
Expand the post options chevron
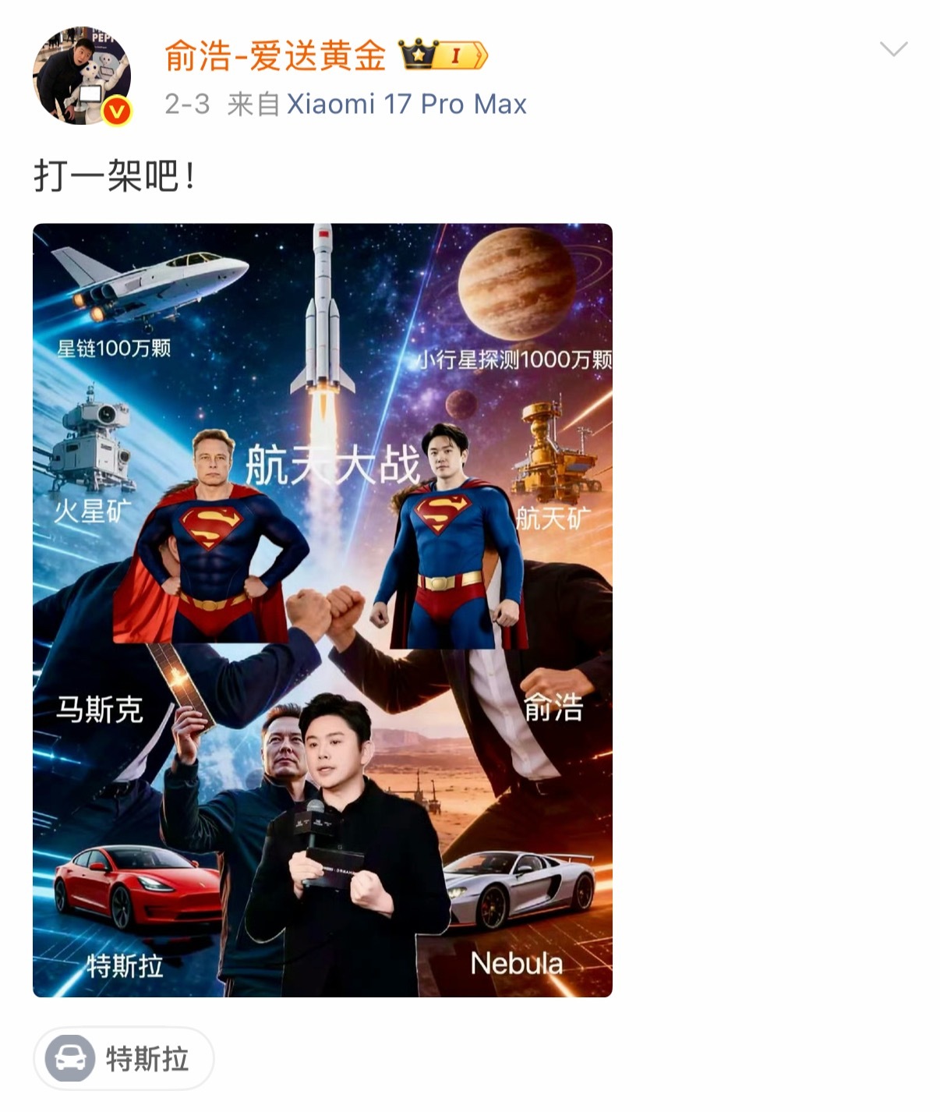(x=893, y=50)
